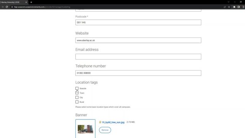Reload the page with the refresh icon
The width and height of the screenshot is (245, 138).
click(x=7, y=7)
